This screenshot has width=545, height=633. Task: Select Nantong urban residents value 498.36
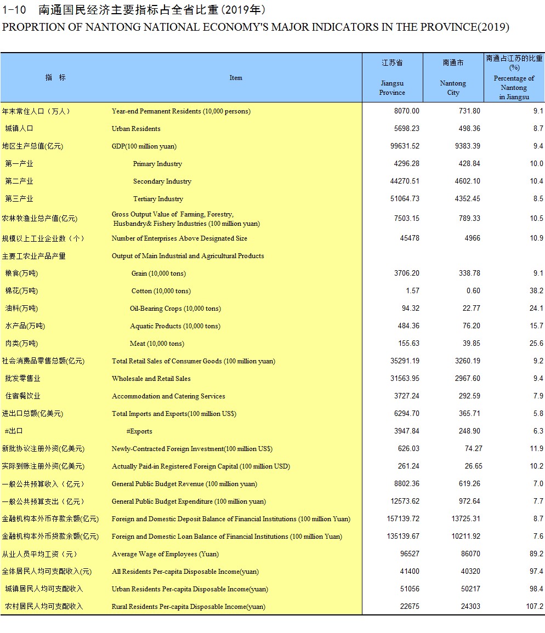469,128
